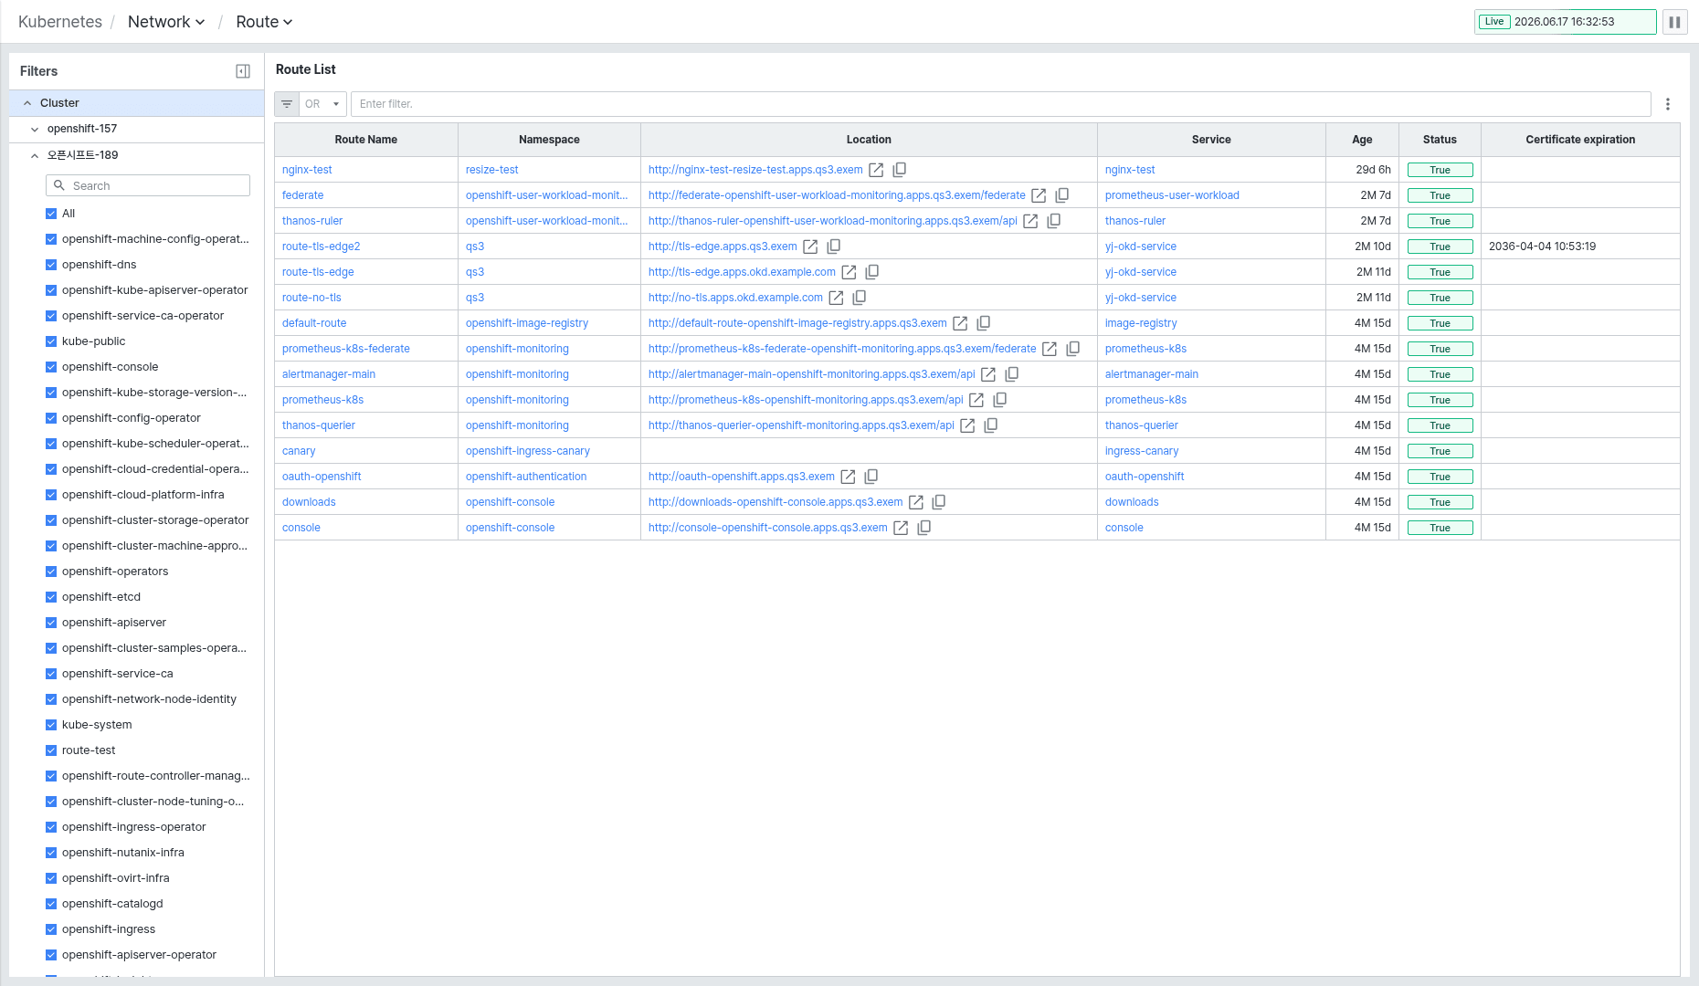Image resolution: width=1699 pixels, height=986 pixels.
Task: Open the Network breadcrumb menu
Action: coord(166,22)
